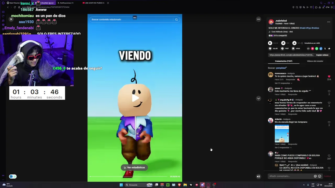
Task: Expand Ver 2 respuestas
Action: tap(283, 148)
